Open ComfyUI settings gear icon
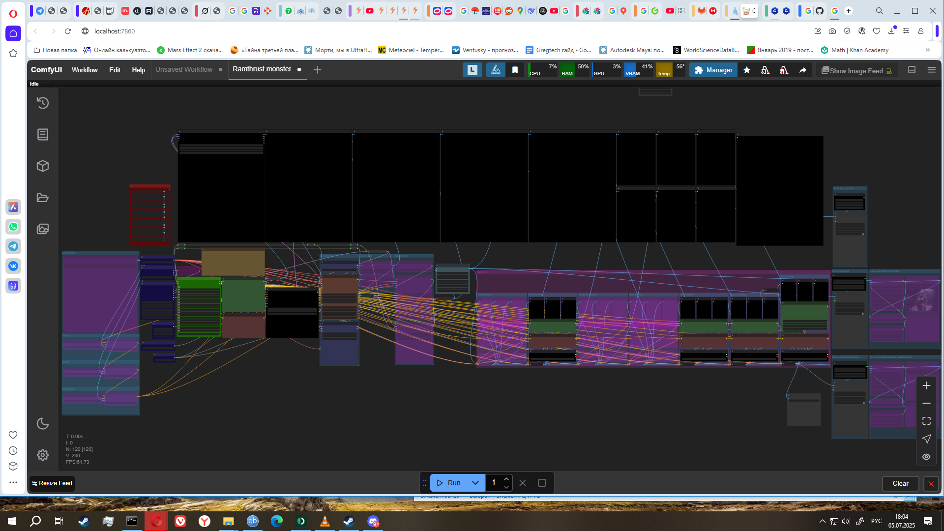This screenshot has height=531, width=944. (43, 455)
